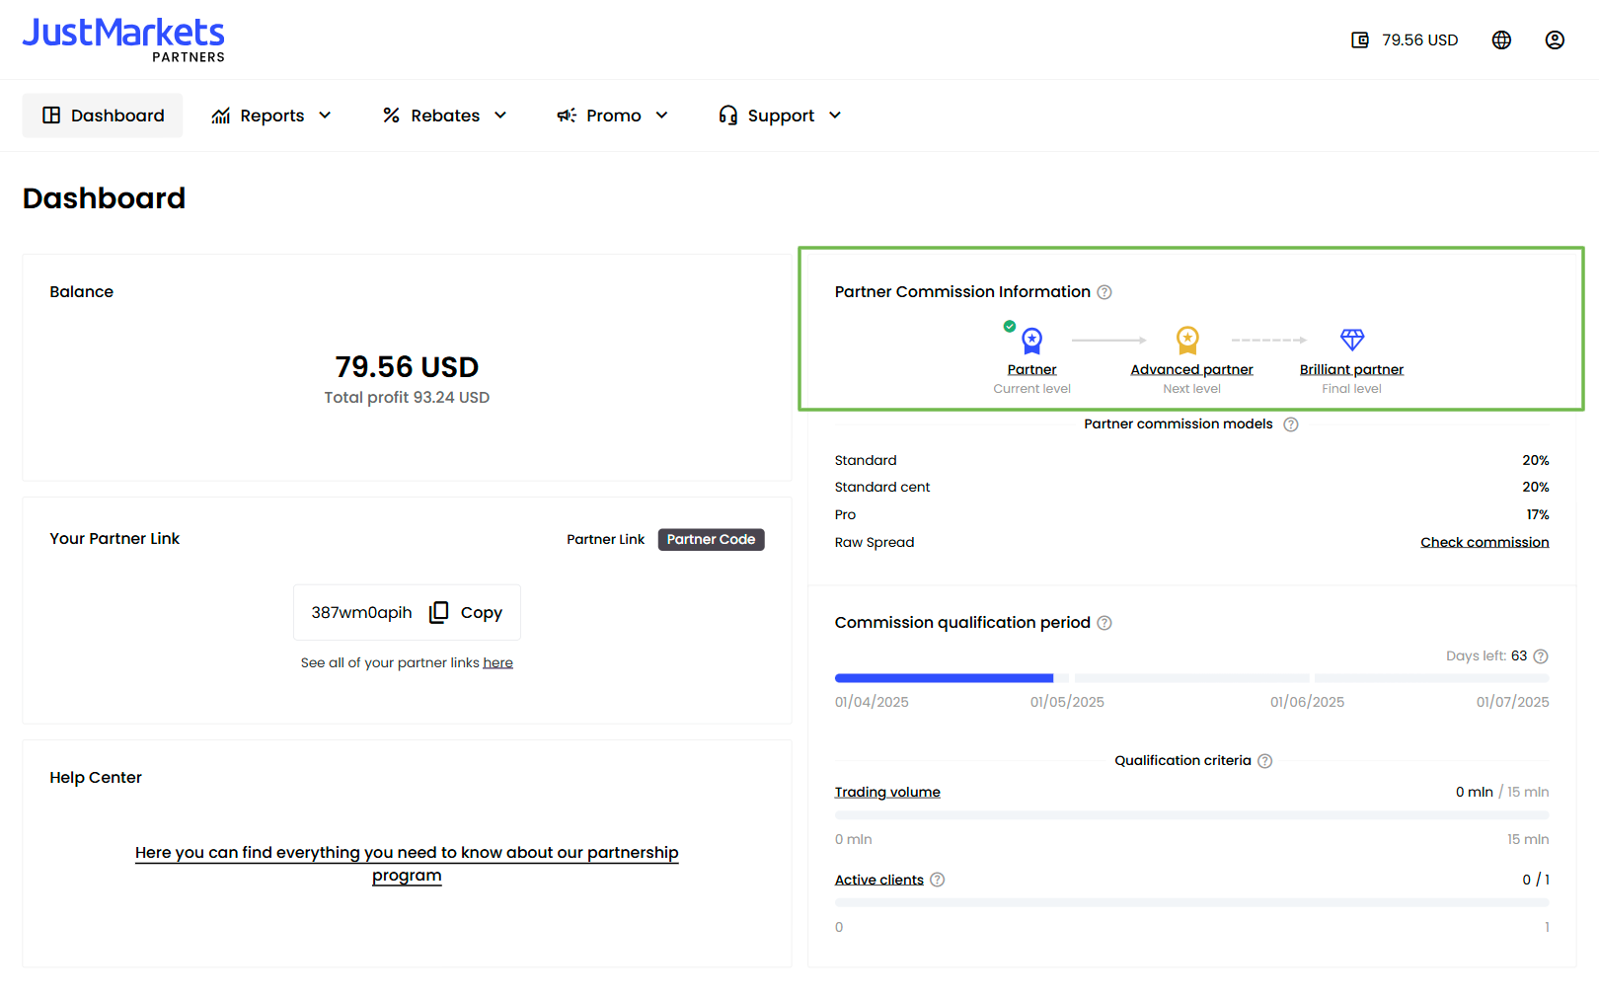Click the Trading volume link
This screenshot has width=1599, height=999.
[x=887, y=792]
